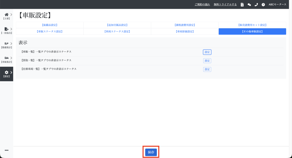
Task: Click the 無料トライアルする link
Action: (x=225, y=5)
